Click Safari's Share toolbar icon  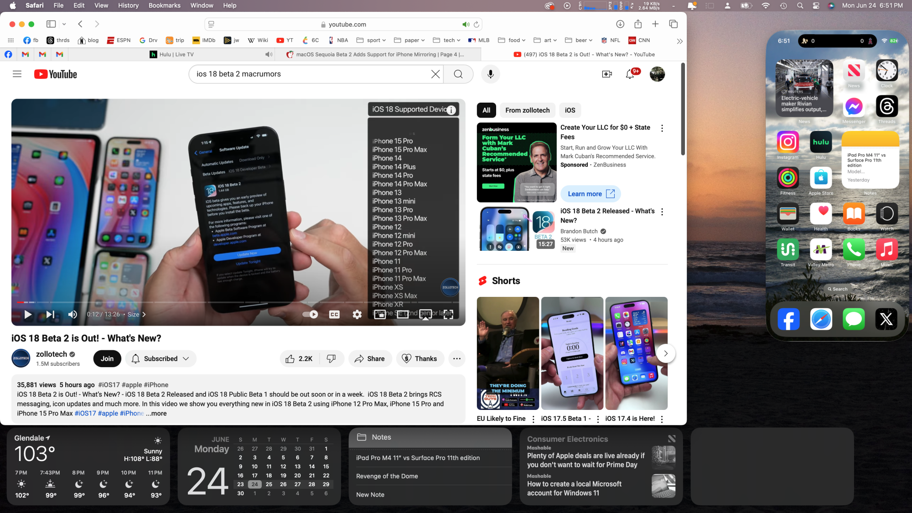(637, 24)
